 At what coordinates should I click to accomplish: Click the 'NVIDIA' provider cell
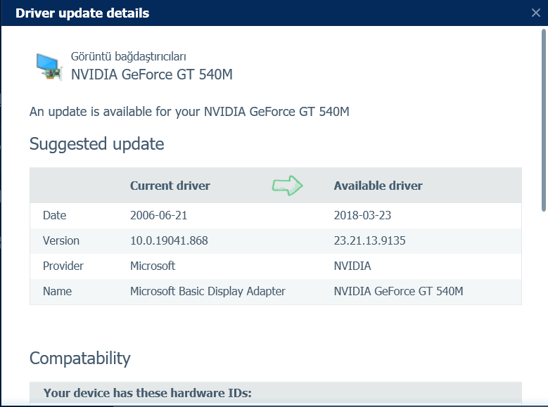352,266
